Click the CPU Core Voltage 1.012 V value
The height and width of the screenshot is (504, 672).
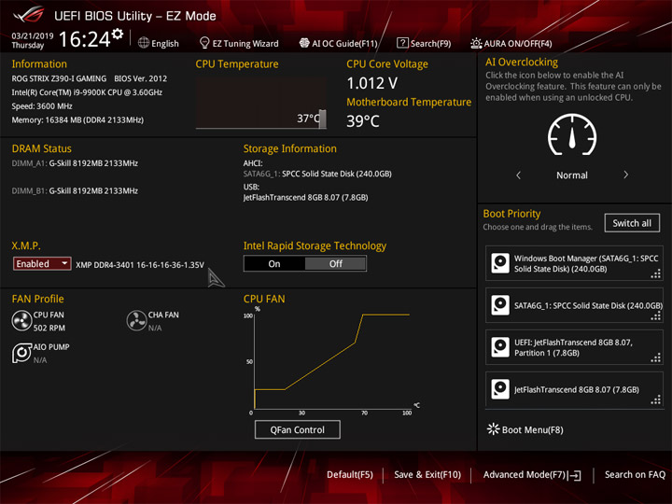click(372, 83)
